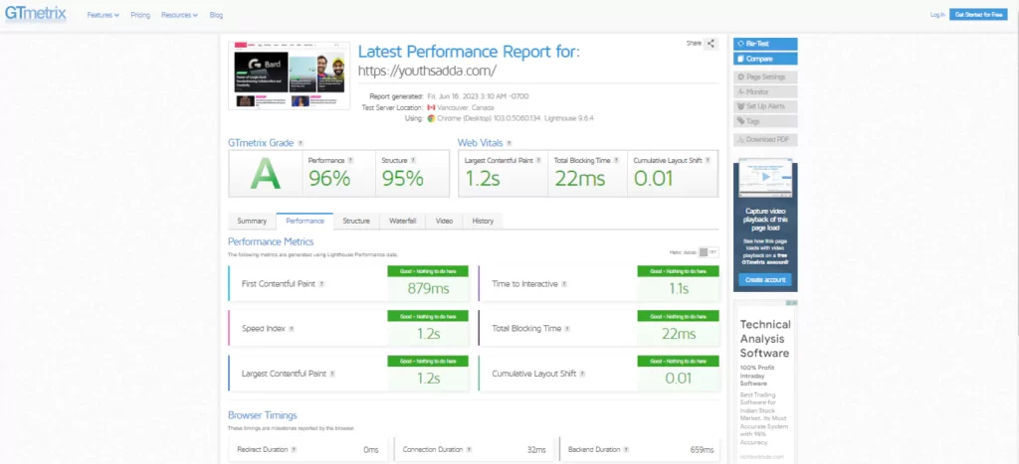Viewport: 1019px width, 464px height.
Task: Click the 32ms Connection Duration value
Action: coord(537,450)
